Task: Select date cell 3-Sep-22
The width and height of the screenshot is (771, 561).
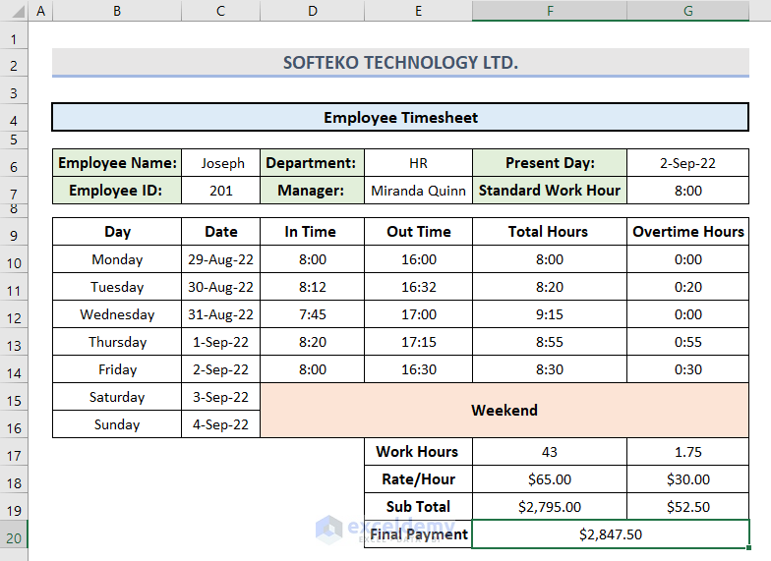Action: click(x=220, y=397)
